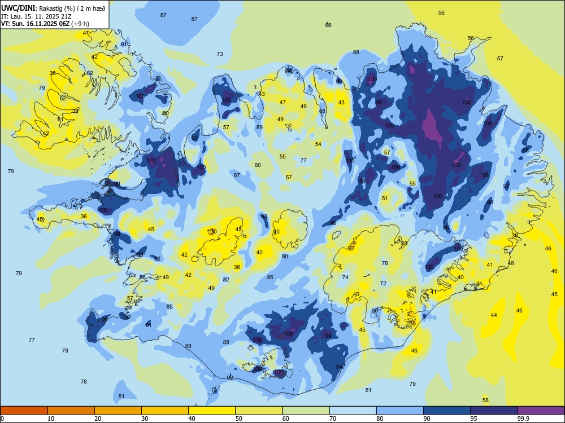Image resolution: width=565 pixels, height=423 pixels.
Task: Choose the 80–90 medium blue legend swatch
Action: pyautogui.click(x=400, y=411)
